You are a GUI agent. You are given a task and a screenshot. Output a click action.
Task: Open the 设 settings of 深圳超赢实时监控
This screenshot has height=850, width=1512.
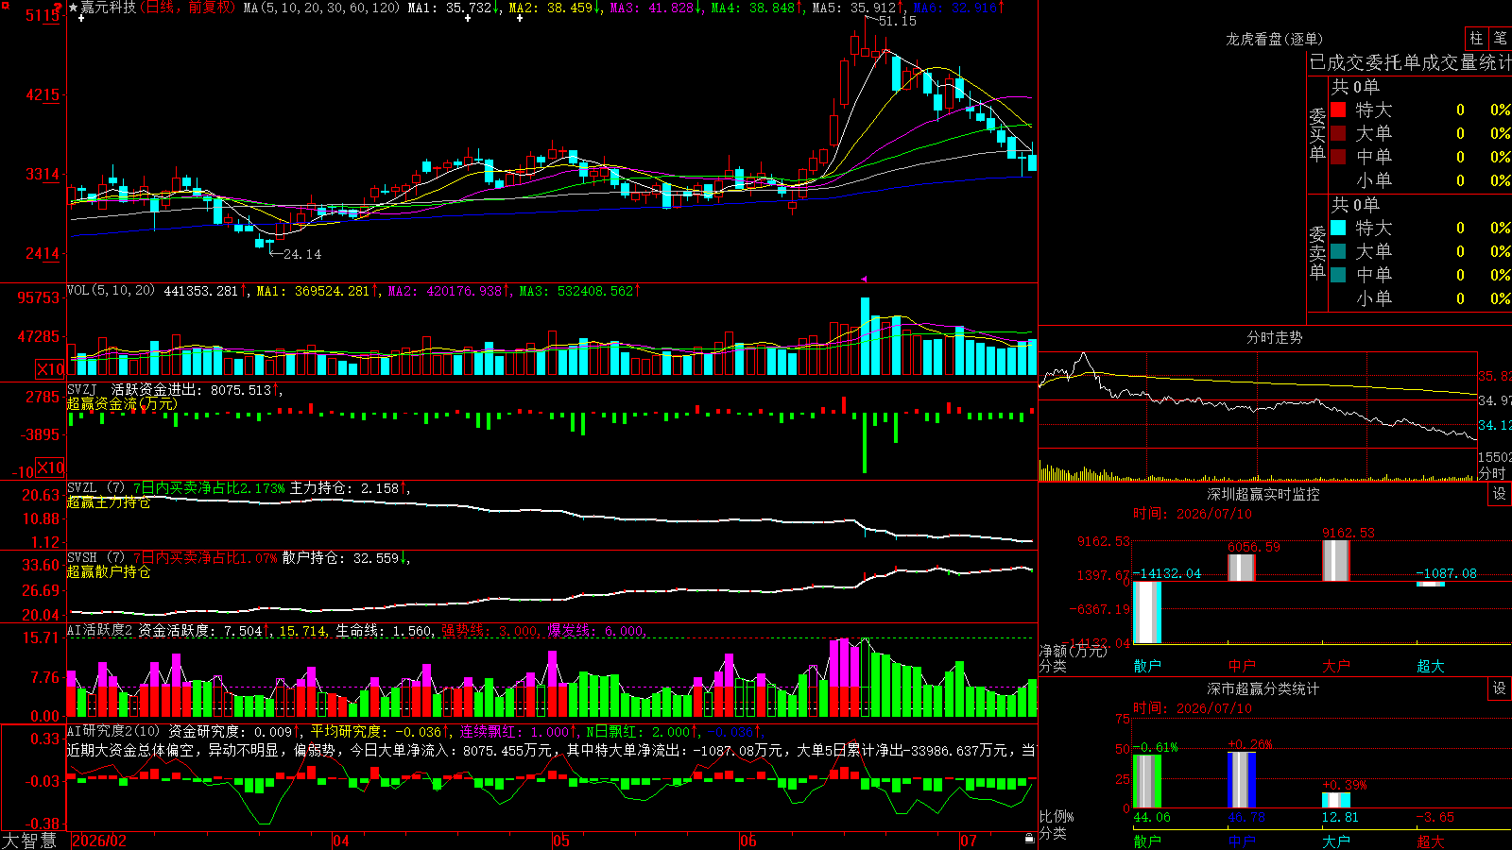1499,494
